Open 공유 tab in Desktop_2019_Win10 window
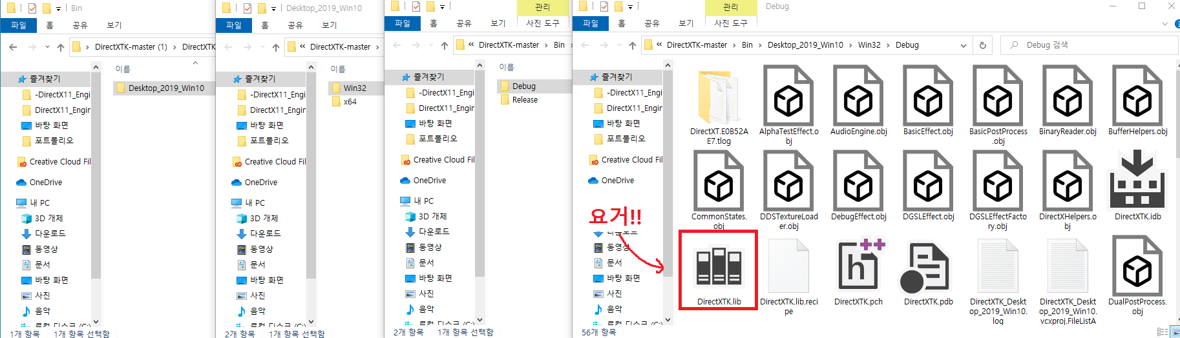The height and width of the screenshot is (338, 1180). [295, 25]
